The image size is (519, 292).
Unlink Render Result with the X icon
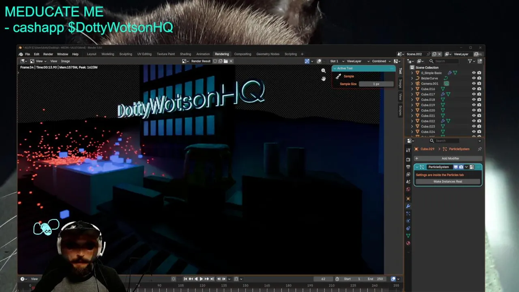pos(231,61)
